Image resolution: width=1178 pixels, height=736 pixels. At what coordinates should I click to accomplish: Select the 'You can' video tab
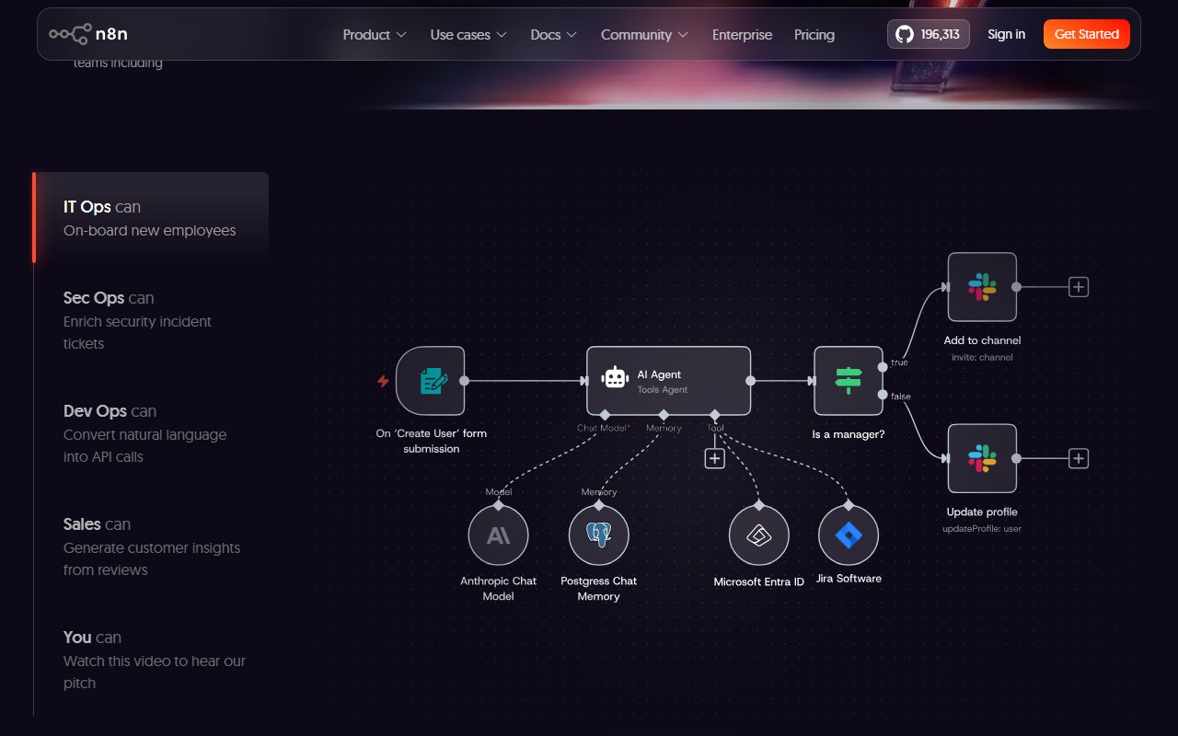coord(152,660)
